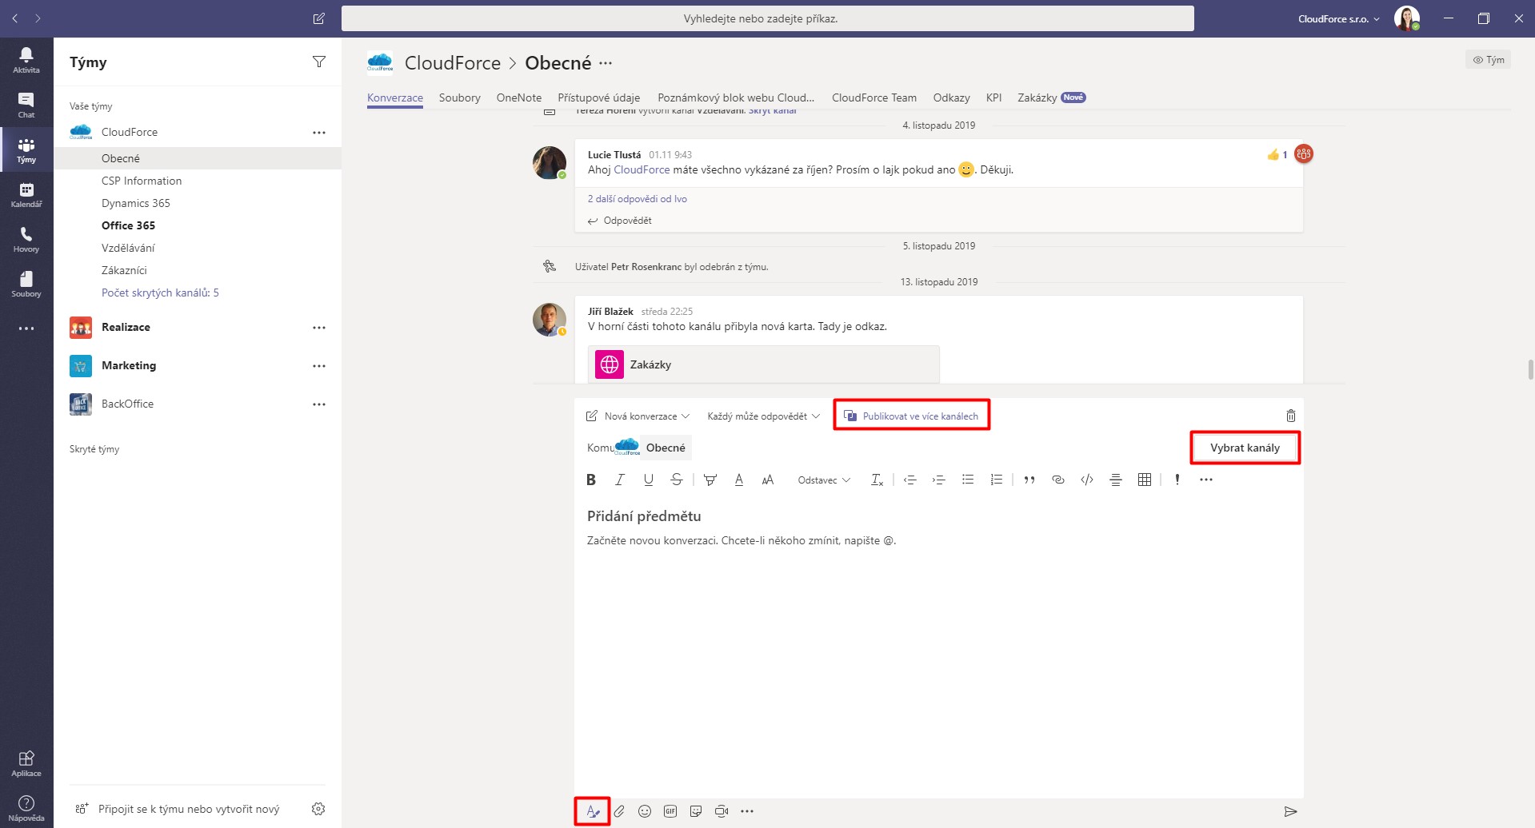
Task: Switch to the Soubory tab
Action: (x=460, y=98)
